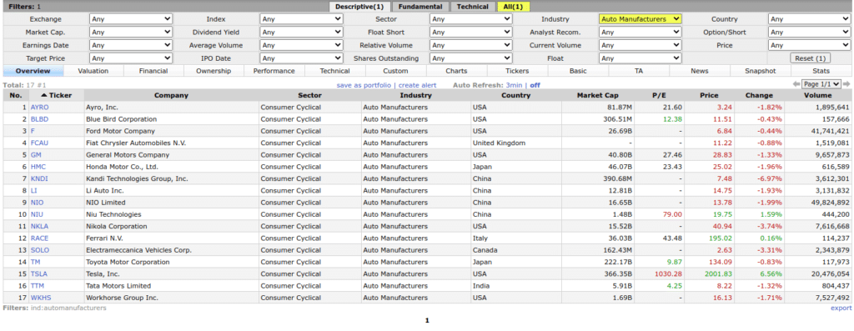Open the Market Cap. filter dropdown
The height and width of the screenshot is (331, 854).
click(x=131, y=33)
